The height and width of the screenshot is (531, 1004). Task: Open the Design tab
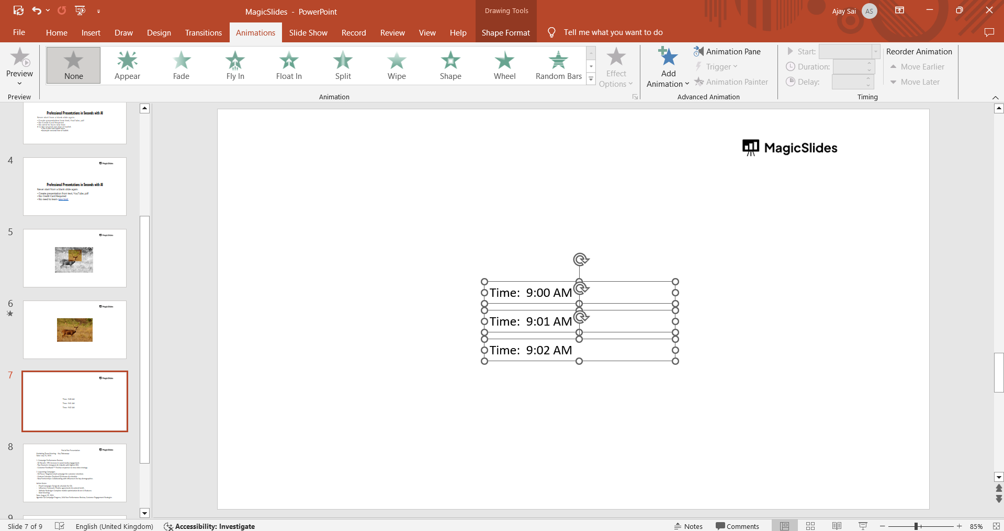pyautogui.click(x=159, y=32)
